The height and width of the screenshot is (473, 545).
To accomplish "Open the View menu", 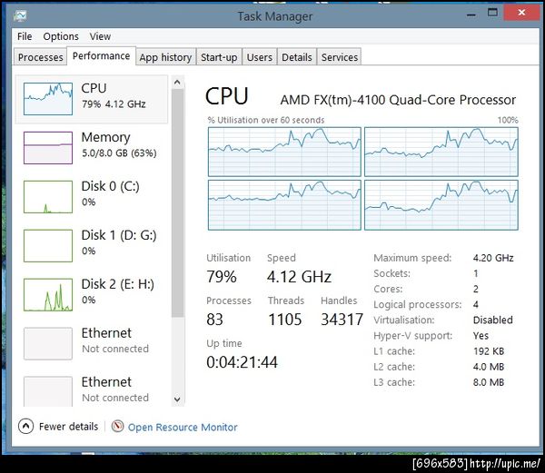I will pyautogui.click(x=100, y=36).
